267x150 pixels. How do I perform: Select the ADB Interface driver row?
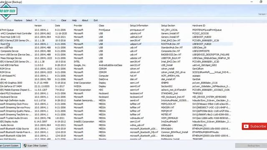coord(116,65)
